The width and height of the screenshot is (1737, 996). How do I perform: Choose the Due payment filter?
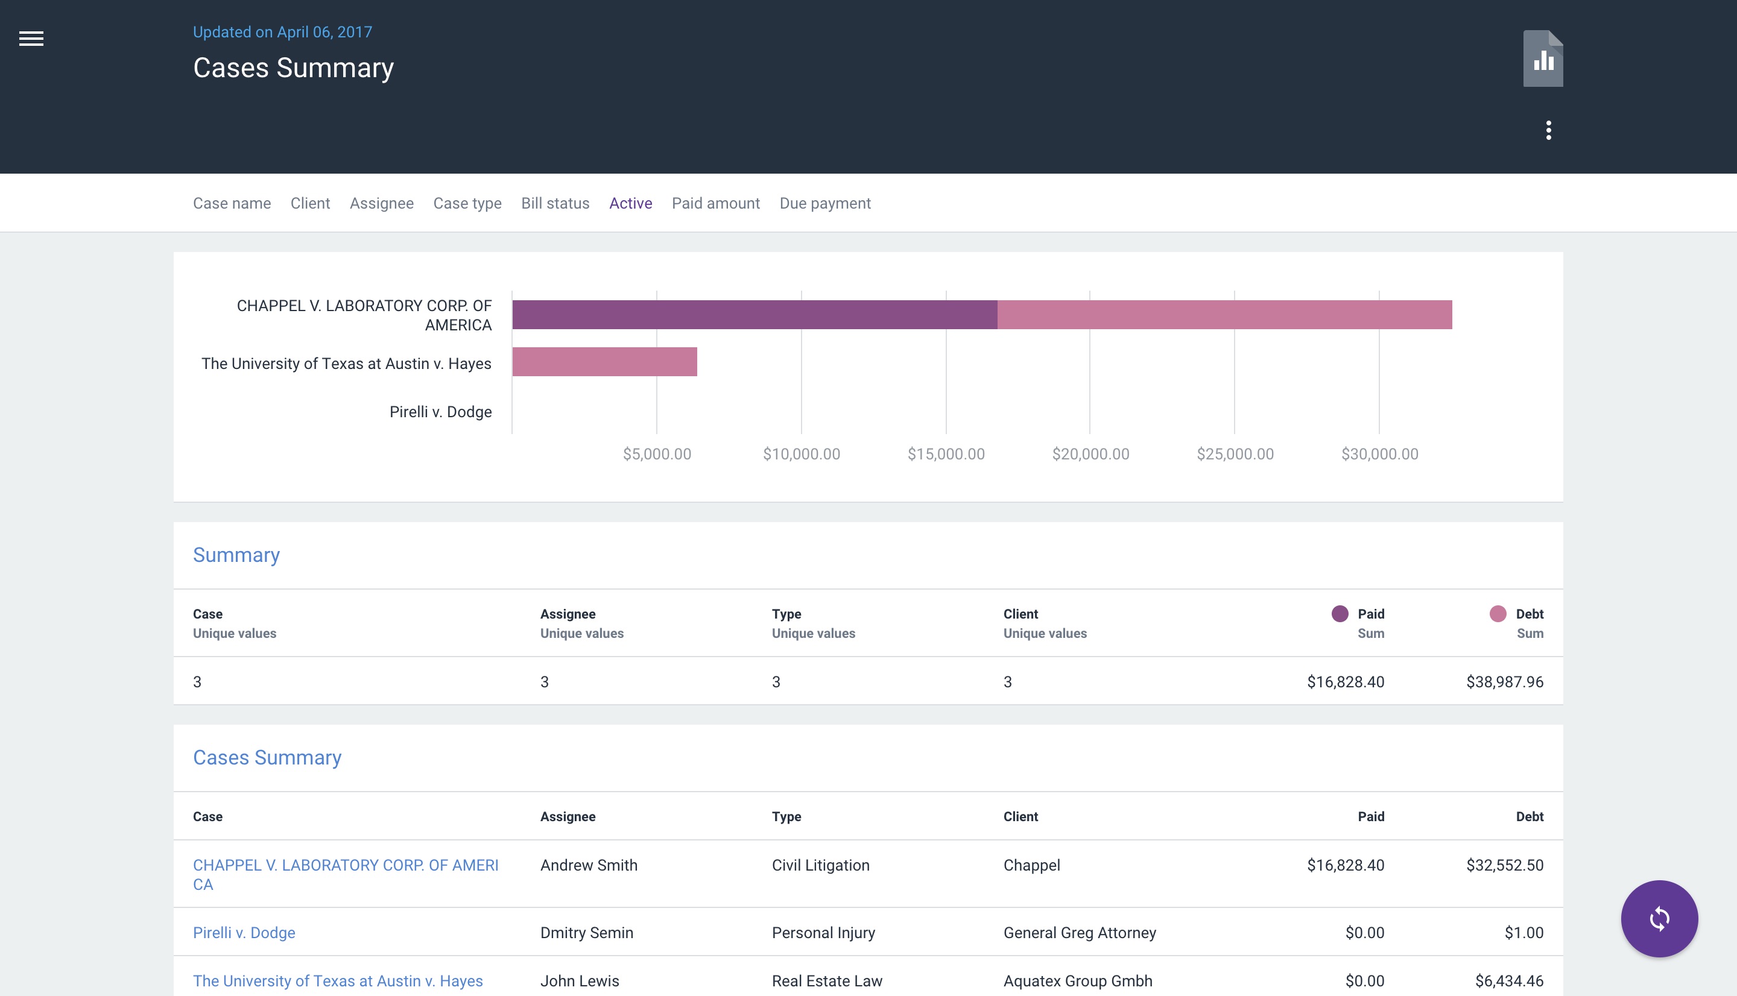pyautogui.click(x=825, y=203)
